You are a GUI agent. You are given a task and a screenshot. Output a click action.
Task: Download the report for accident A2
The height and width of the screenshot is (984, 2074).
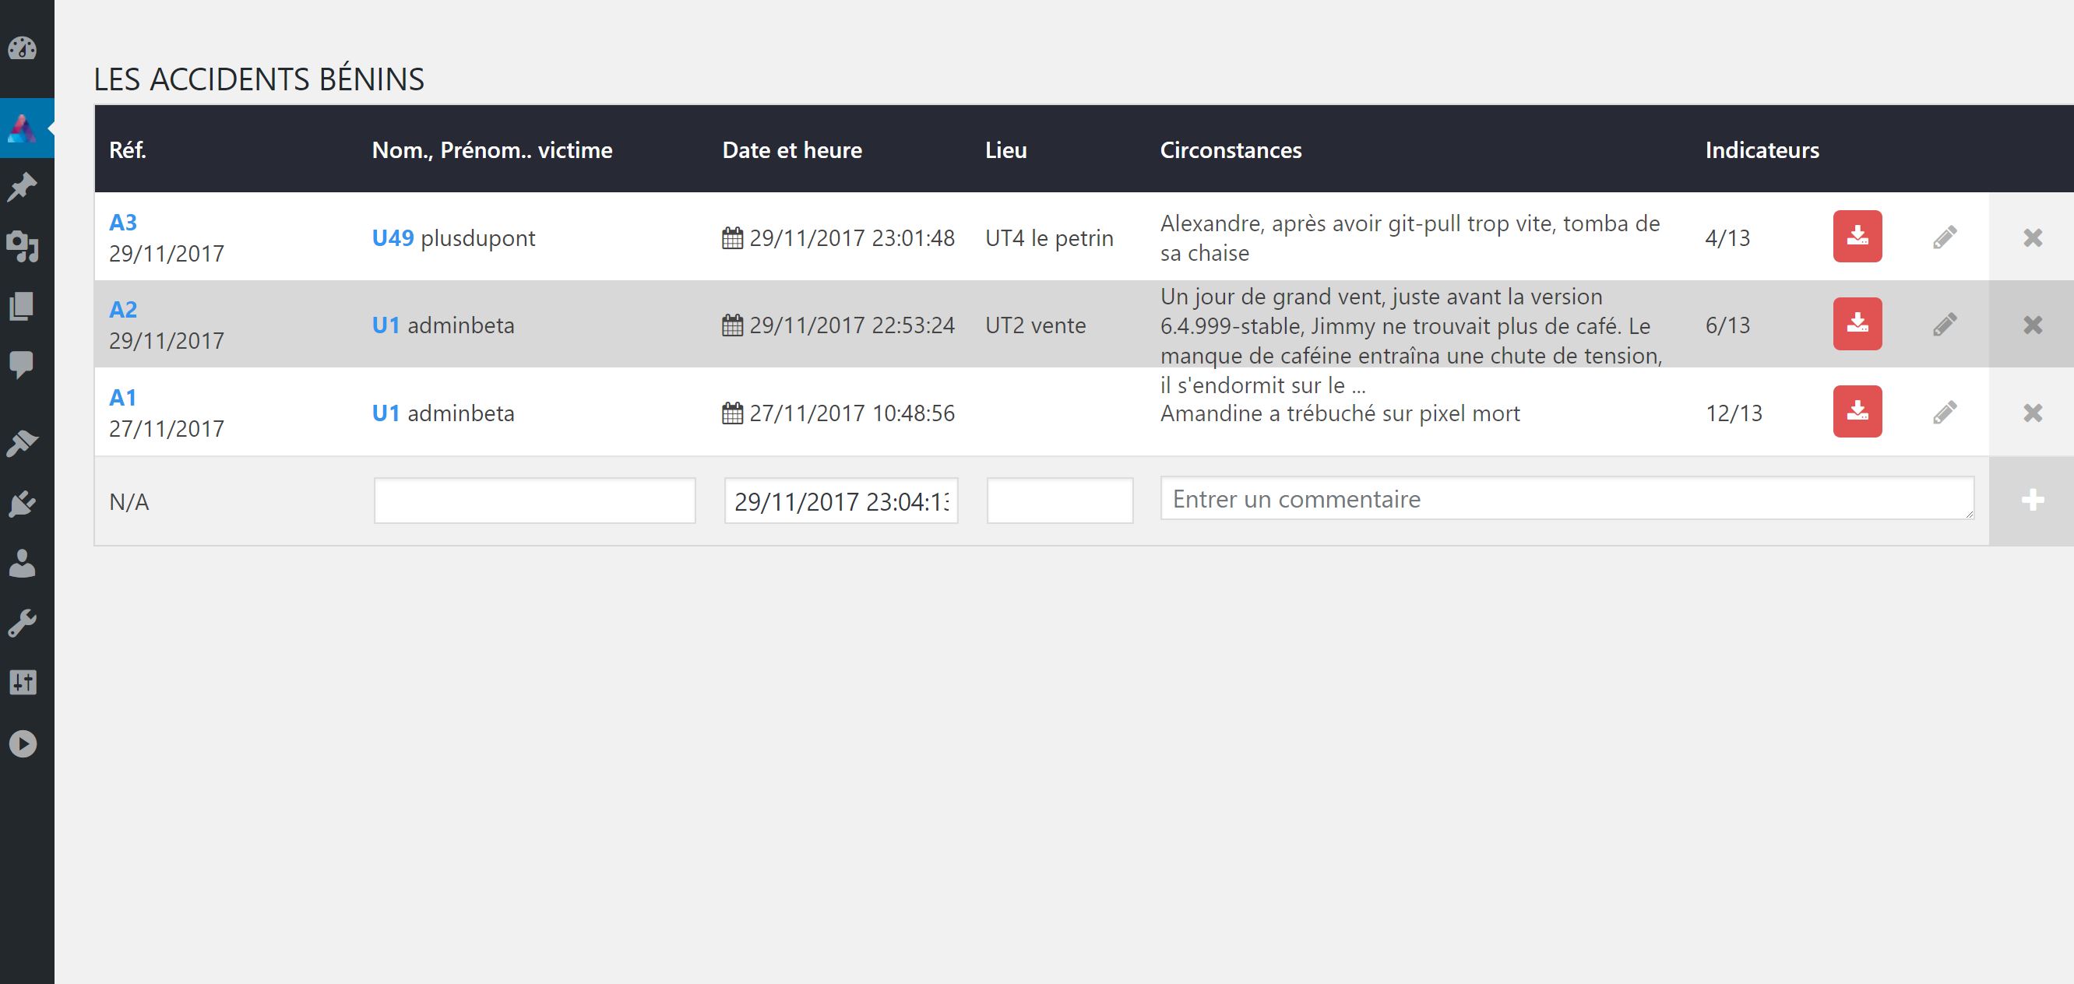point(1857,323)
